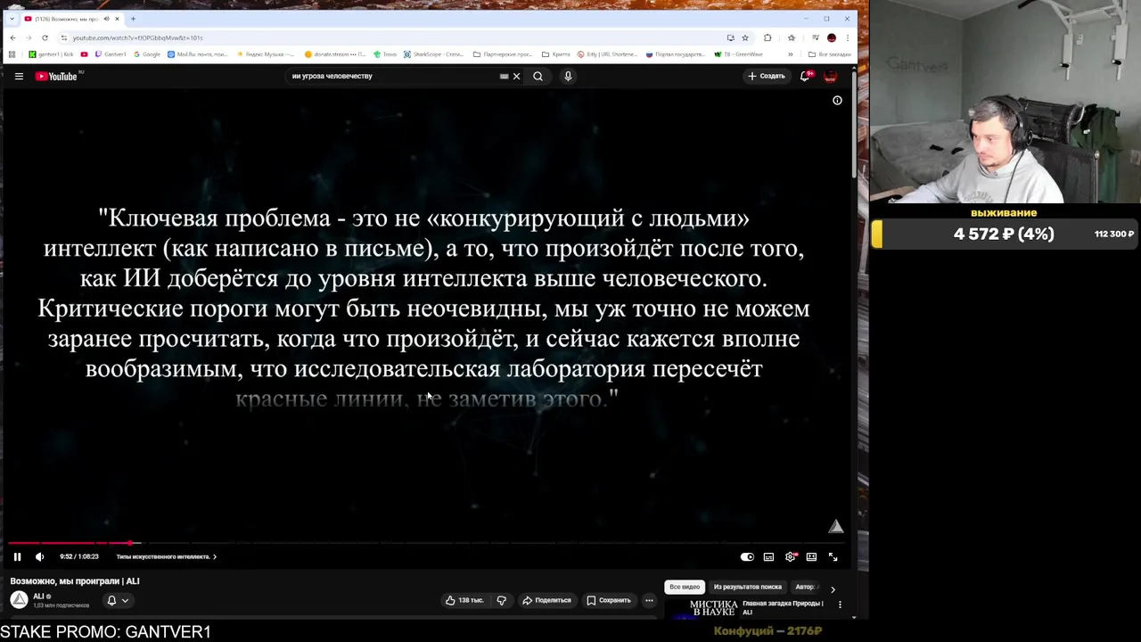Viewport: 1141px width, 642px height.
Task: Open YouTube notifications bell
Action: click(x=804, y=76)
